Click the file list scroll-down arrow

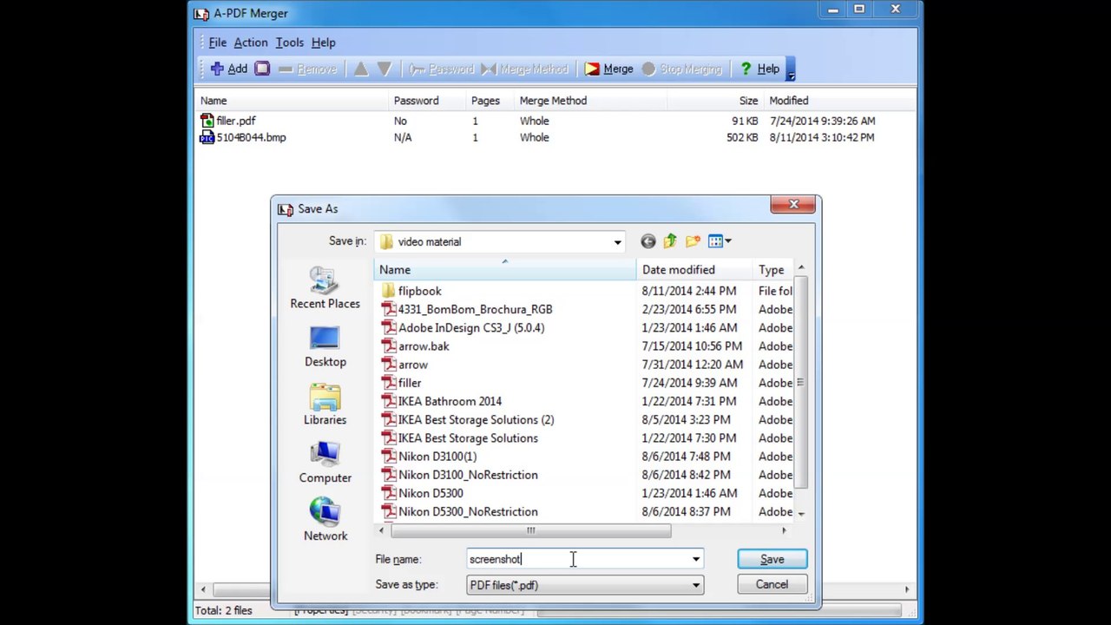(x=801, y=513)
